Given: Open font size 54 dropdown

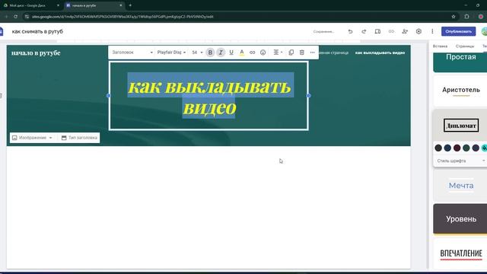Looking at the screenshot, I should [x=197, y=53].
